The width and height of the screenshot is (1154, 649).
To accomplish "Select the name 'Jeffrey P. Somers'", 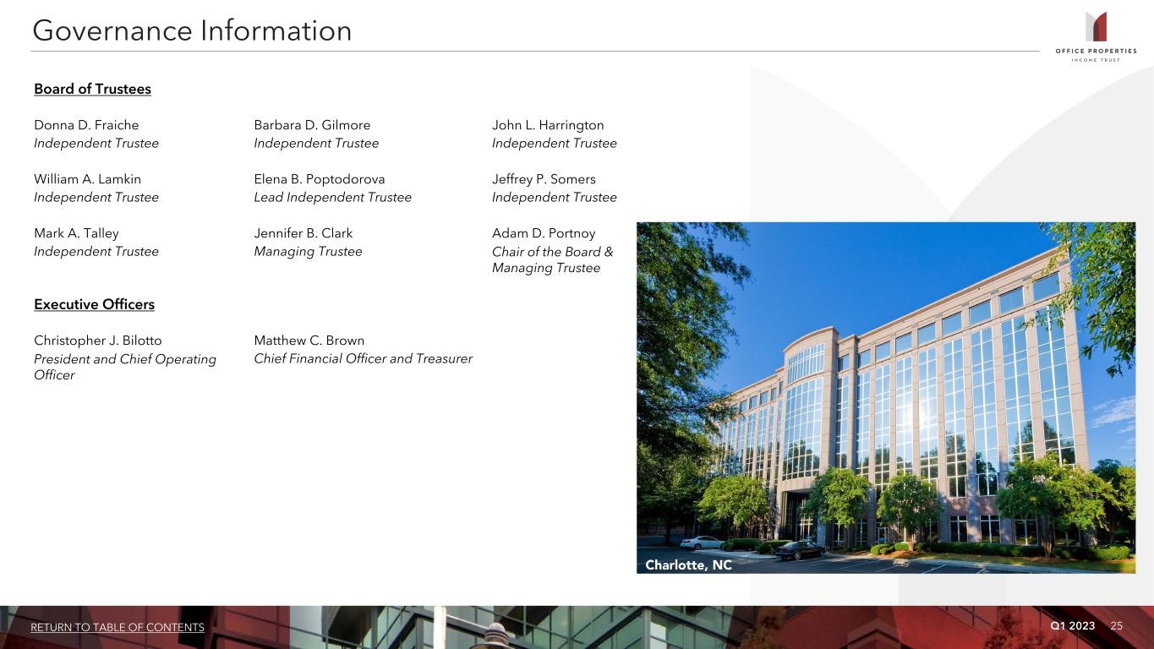I will pyautogui.click(x=544, y=179).
